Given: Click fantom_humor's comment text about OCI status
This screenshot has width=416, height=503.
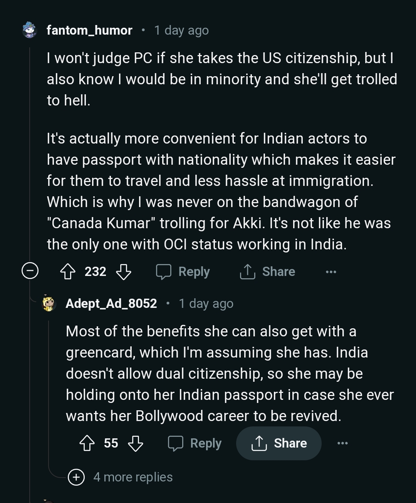Looking at the screenshot, I should (196, 244).
